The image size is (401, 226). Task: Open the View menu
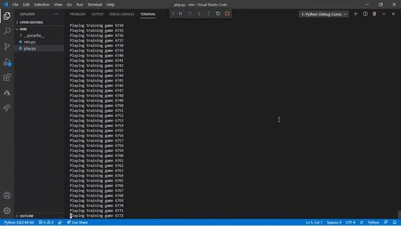click(58, 4)
